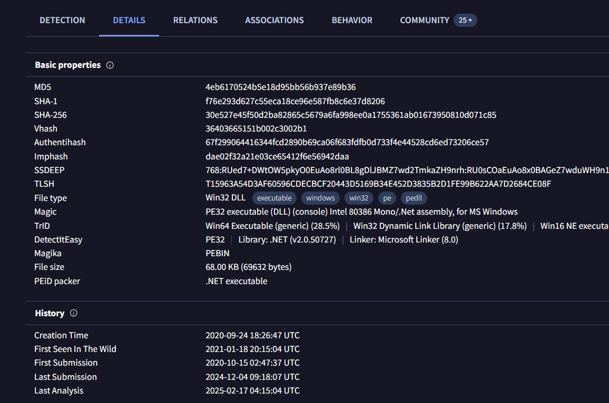Select the Details tab
The width and height of the screenshot is (609, 403).
point(129,20)
